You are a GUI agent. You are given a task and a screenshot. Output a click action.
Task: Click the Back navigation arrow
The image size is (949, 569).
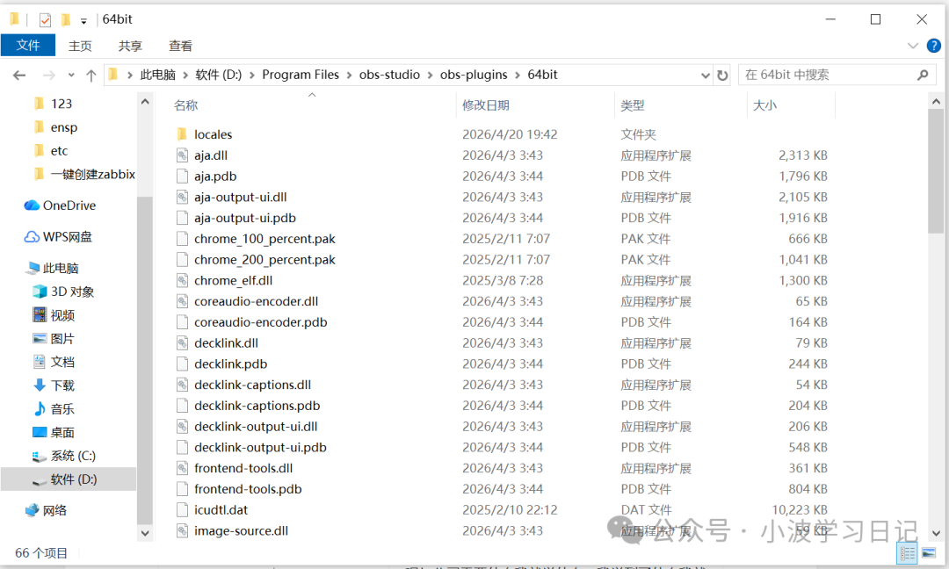(x=19, y=76)
